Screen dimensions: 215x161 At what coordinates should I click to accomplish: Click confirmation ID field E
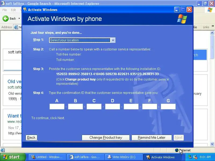(x=131, y=107)
